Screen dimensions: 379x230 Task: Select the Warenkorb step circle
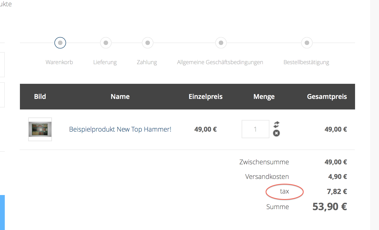pos(60,43)
